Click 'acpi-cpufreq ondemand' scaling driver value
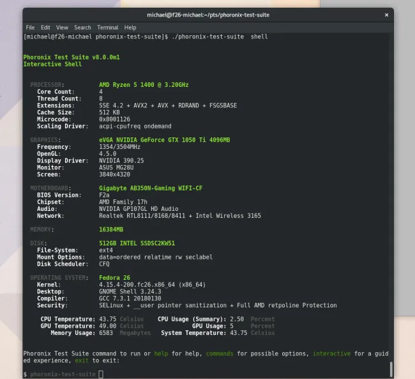This screenshot has height=379, width=415. pyautogui.click(x=135, y=126)
